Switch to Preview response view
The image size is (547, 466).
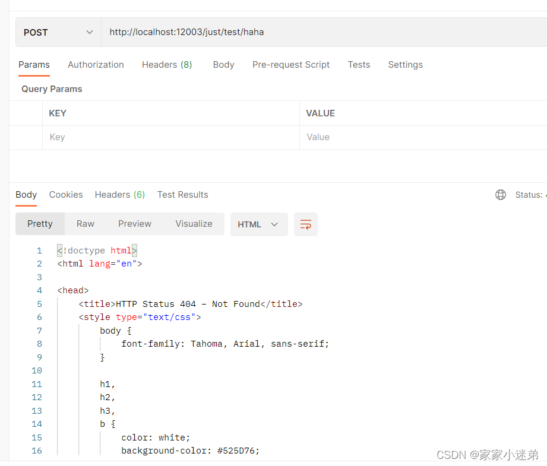(135, 224)
